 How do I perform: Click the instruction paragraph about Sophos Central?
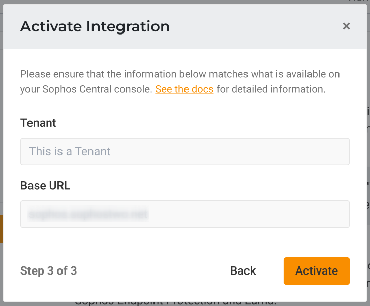click(x=180, y=75)
